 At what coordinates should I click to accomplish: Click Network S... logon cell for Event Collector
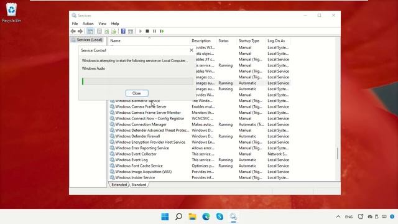[277, 154]
